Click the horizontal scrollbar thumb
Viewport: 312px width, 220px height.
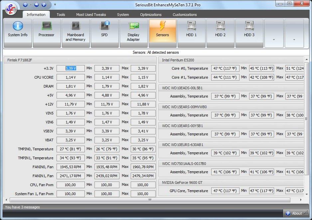point(150,200)
